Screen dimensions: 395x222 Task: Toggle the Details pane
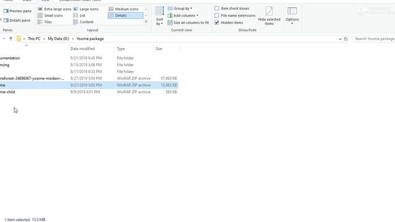[17, 20]
